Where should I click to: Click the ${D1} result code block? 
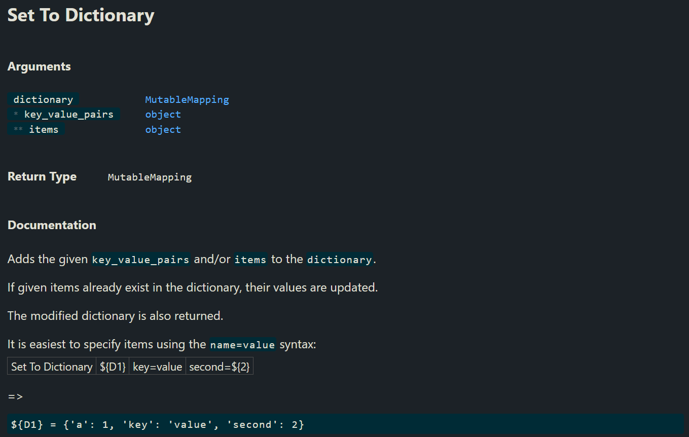(x=346, y=424)
